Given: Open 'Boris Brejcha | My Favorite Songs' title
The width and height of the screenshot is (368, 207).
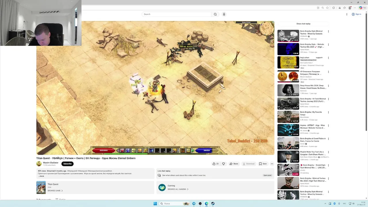Looking at the screenshot, I should tap(311, 113).
